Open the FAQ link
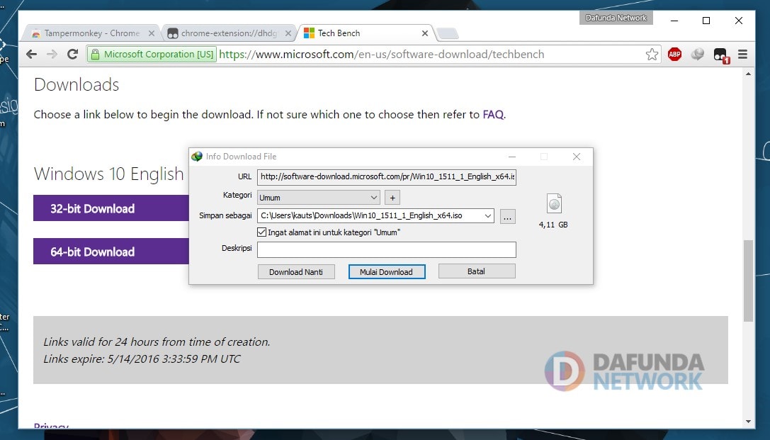Screen dimensions: 770x440 [x=493, y=114]
